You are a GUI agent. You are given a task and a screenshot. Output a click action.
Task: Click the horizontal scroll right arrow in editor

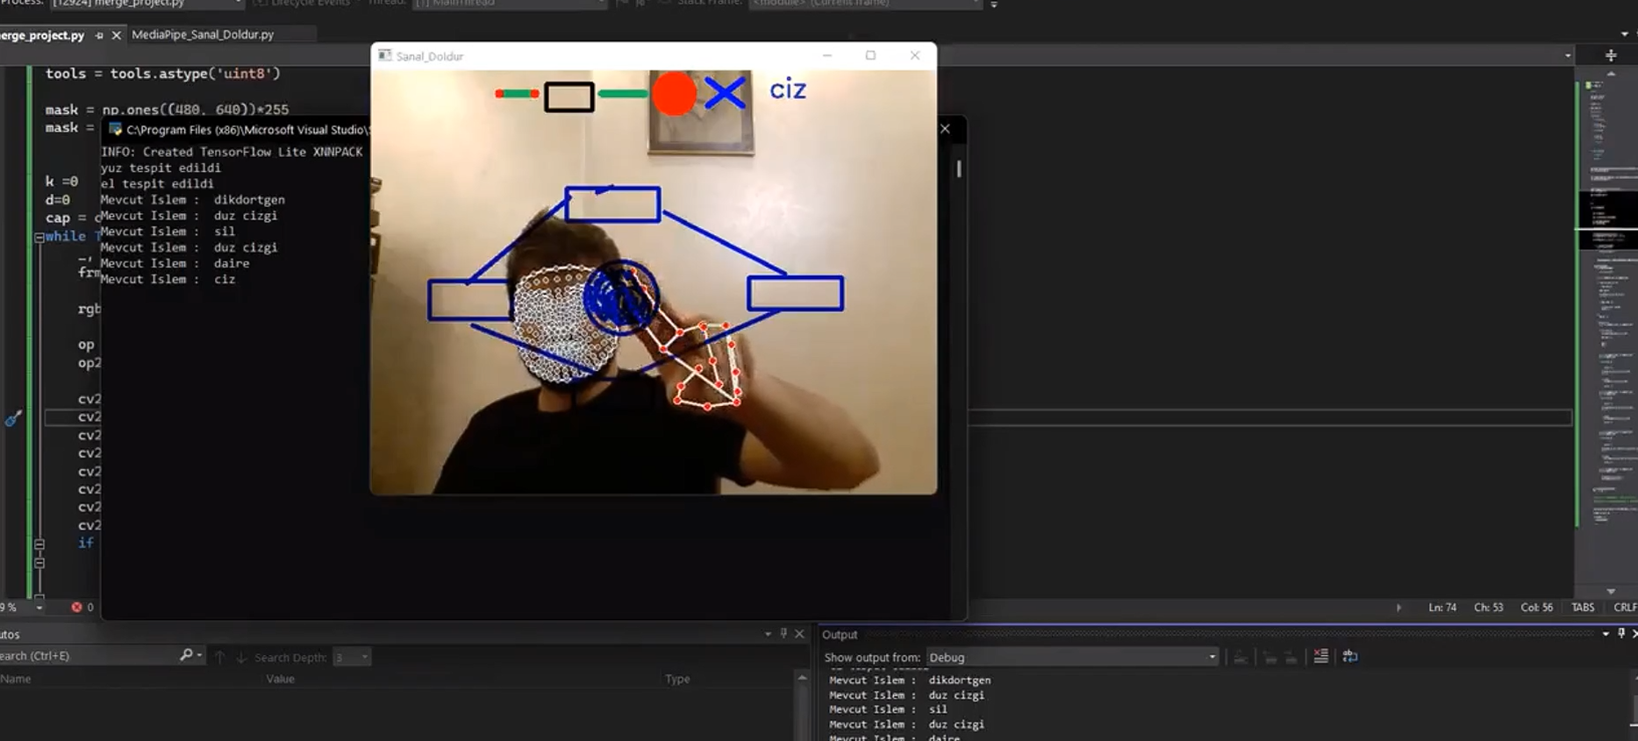click(x=1398, y=607)
